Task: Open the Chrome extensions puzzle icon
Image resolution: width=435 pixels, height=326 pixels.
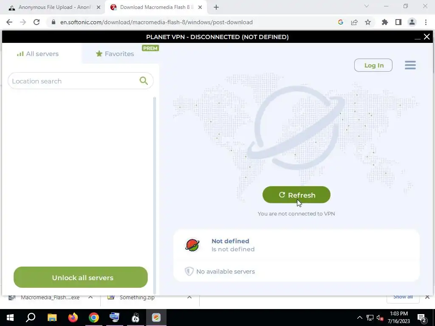Action: pyautogui.click(x=385, y=22)
